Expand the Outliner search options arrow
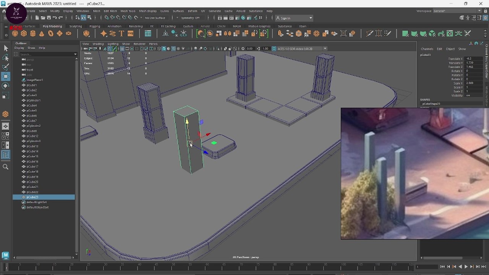This screenshot has width=489, height=275. (x=75, y=54)
